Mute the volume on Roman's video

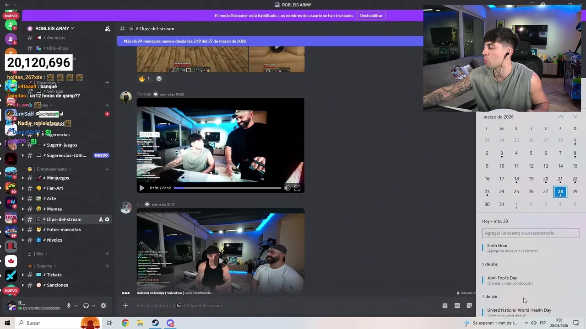click(x=287, y=188)
